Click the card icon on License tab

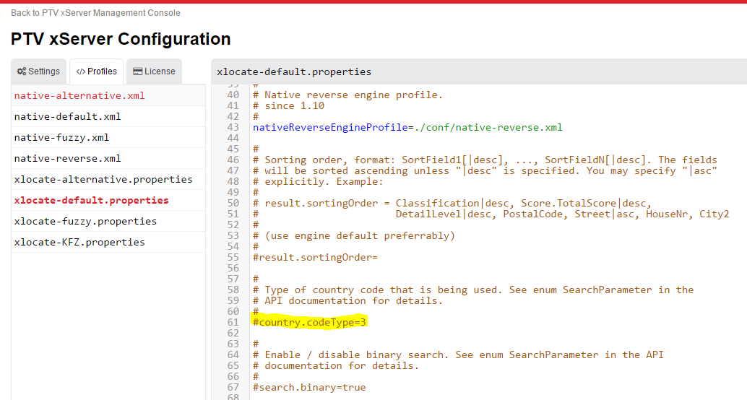pos(137,71)
